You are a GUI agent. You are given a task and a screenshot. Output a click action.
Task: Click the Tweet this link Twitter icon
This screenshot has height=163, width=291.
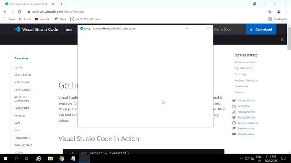tap(234, 101)
